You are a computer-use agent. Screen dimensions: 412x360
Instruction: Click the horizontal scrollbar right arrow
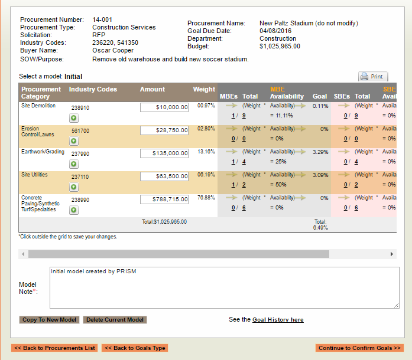pos(392,254)
